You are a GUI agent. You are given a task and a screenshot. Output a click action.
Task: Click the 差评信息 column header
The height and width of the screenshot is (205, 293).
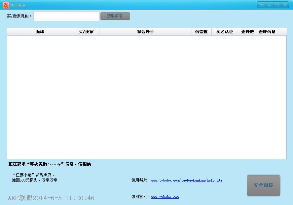coord(272,32)
